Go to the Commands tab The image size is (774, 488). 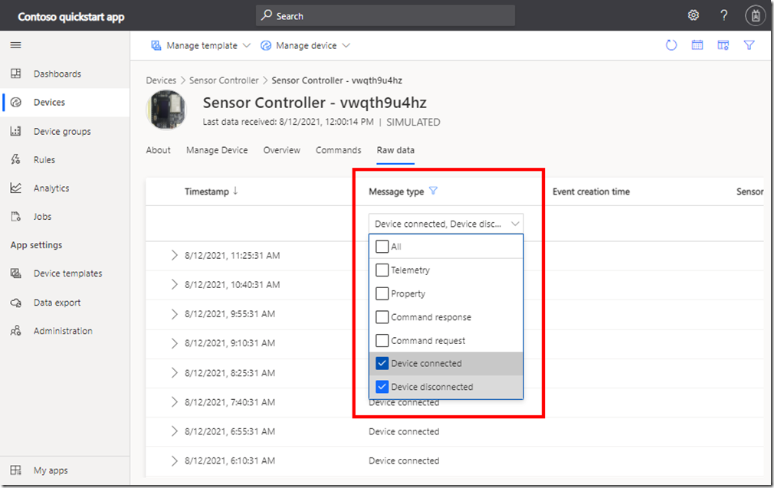[338, 150]
